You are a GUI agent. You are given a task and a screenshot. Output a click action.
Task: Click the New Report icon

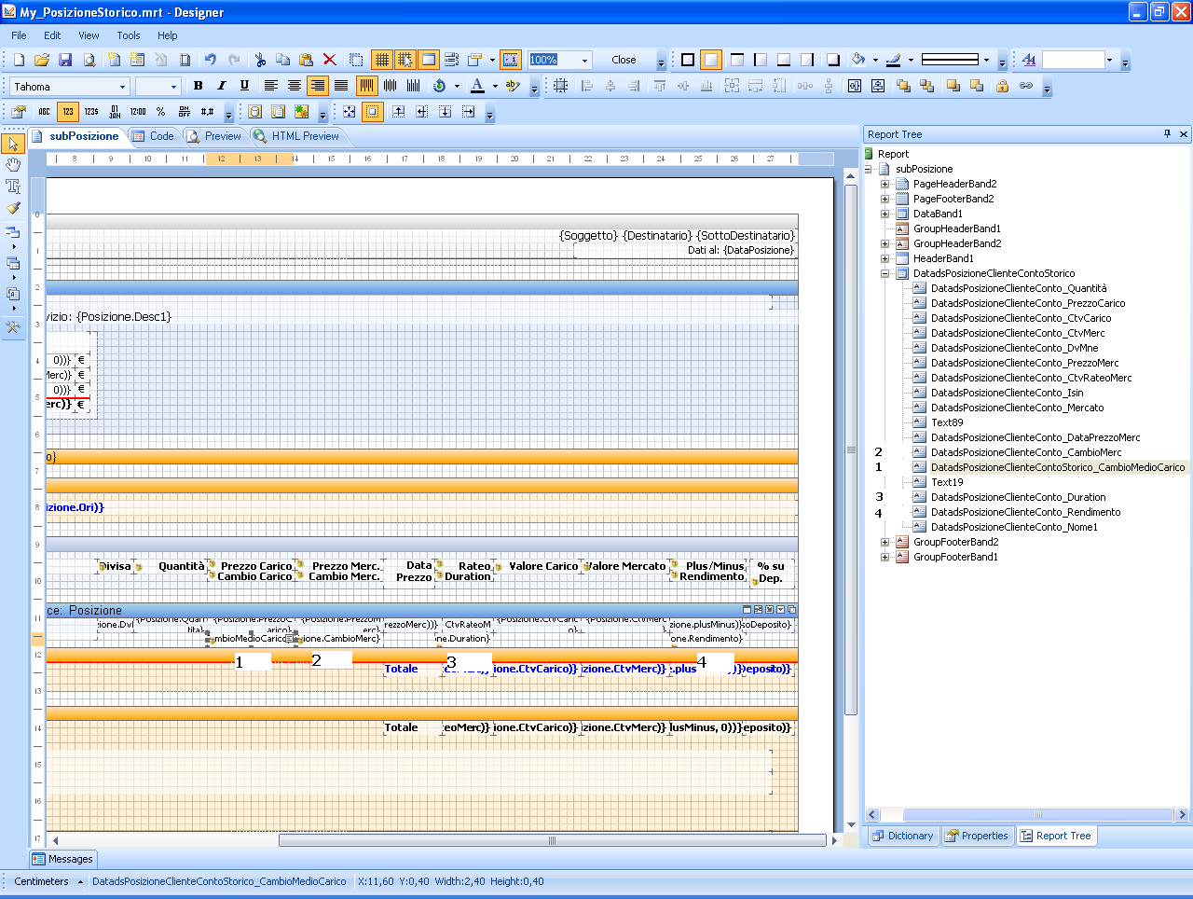coord(19,60)
